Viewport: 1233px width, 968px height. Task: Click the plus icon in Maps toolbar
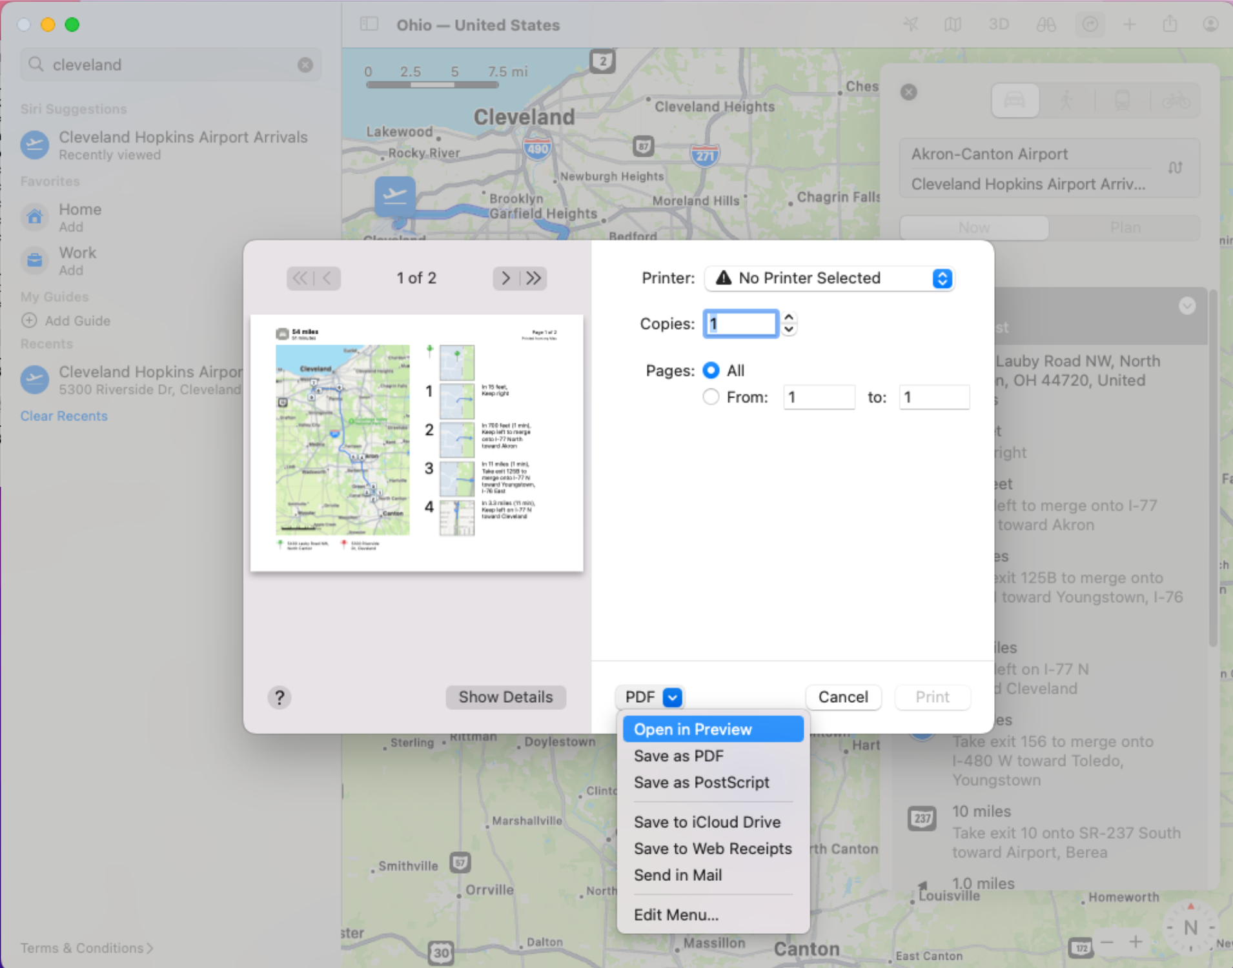[1130, 25]
